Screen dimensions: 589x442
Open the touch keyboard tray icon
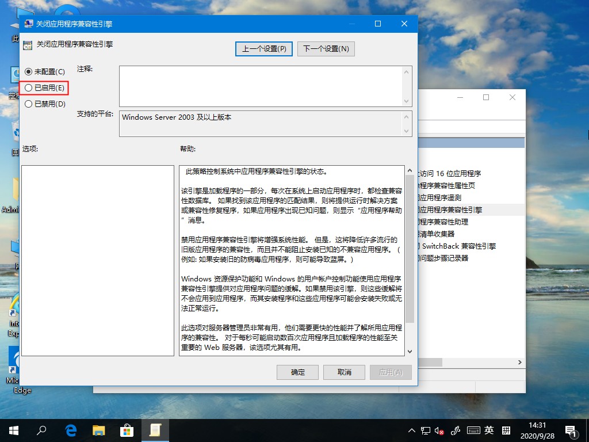[x=473, y=430]
